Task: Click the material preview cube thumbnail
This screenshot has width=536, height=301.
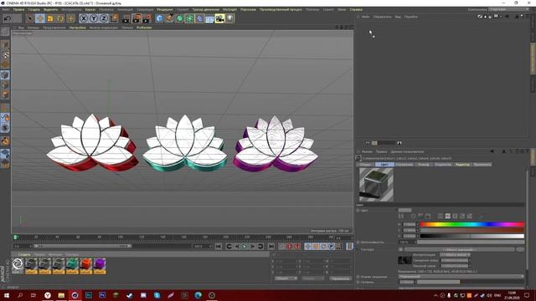Action: pos(376,185)
